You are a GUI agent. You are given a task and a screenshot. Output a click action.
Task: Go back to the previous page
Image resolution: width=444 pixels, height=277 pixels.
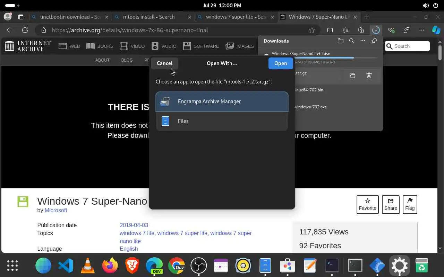[x=10, y=30]
